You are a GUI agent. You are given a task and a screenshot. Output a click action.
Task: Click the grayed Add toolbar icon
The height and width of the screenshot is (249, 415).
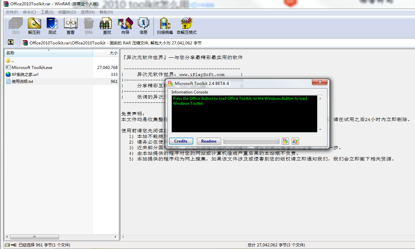pos(16,26)
